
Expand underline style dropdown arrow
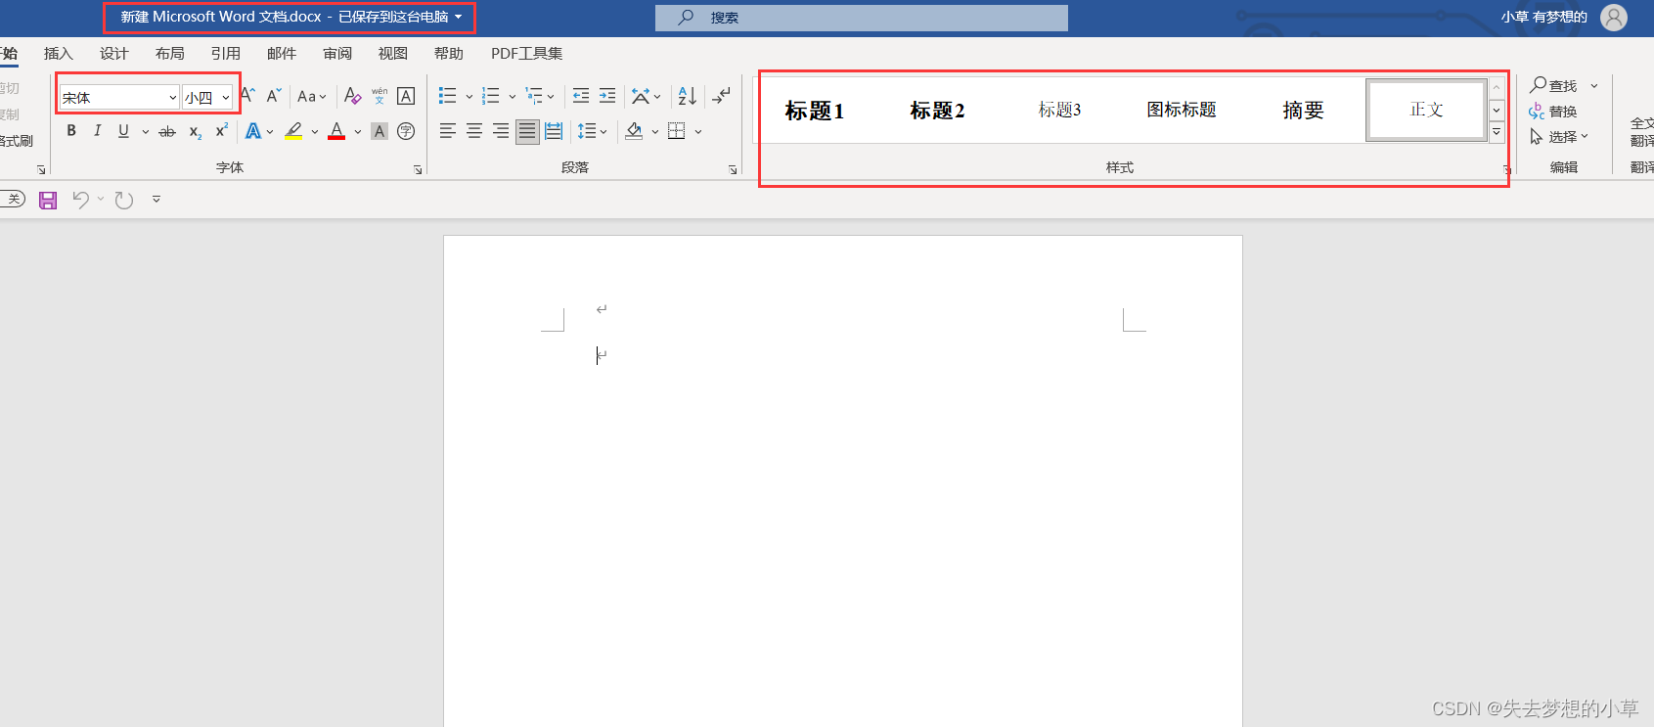[146, 131]
